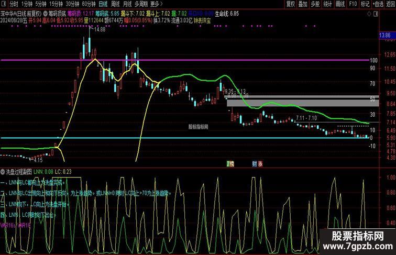
Task: Click the 9.35 - 9.13 gap label
Action: [235, 91]
